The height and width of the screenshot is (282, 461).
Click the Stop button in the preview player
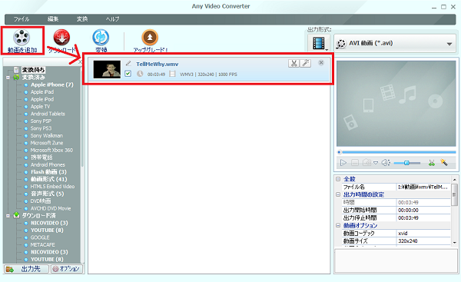click(355, 163)
